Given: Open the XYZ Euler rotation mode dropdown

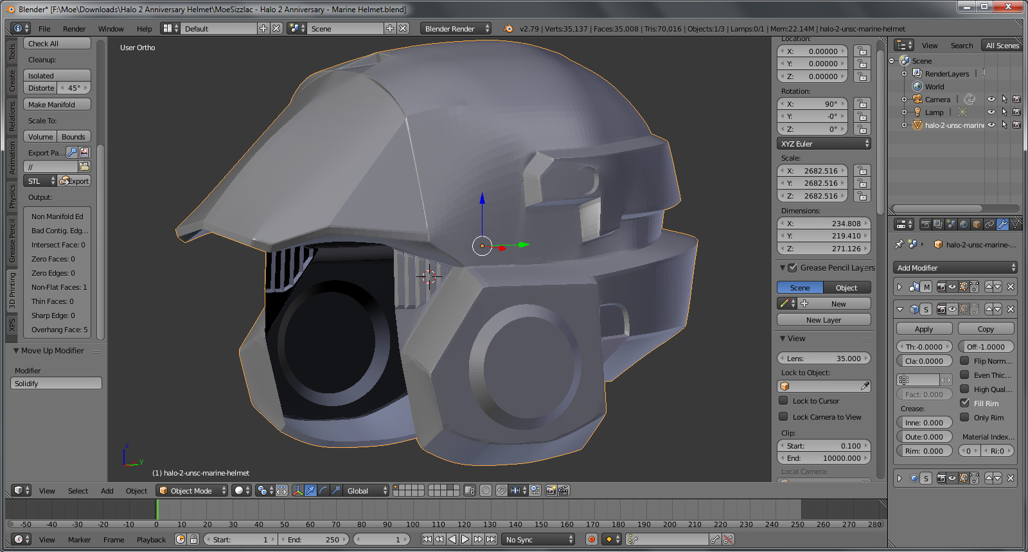Looking at the screenshot, I should (824, 144).
